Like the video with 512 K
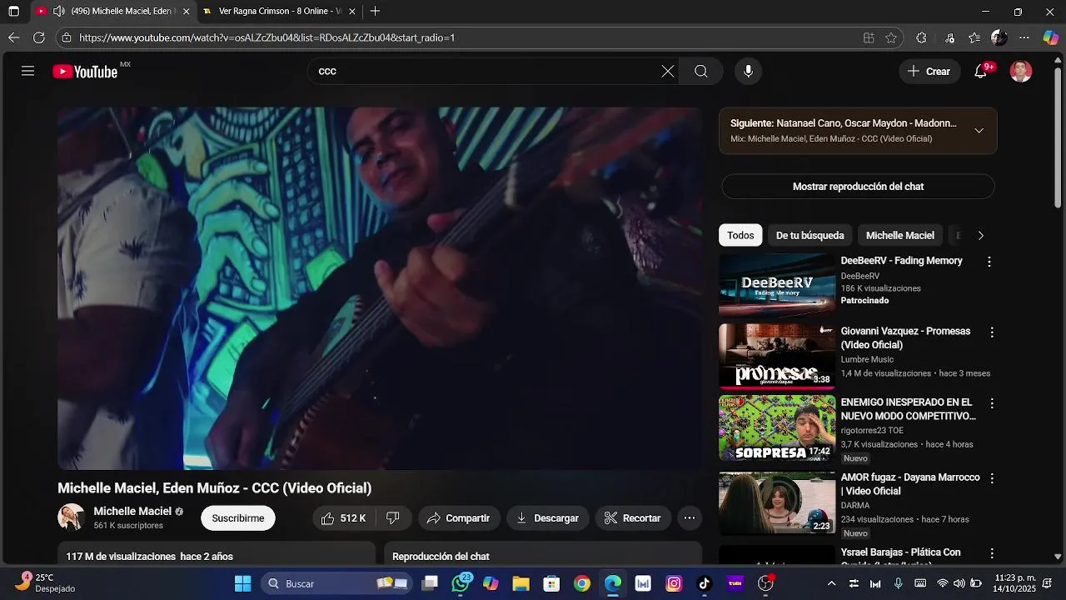The height and width of the screenshot is (600, 1066). pyautogui.click(x=344, y=518)
